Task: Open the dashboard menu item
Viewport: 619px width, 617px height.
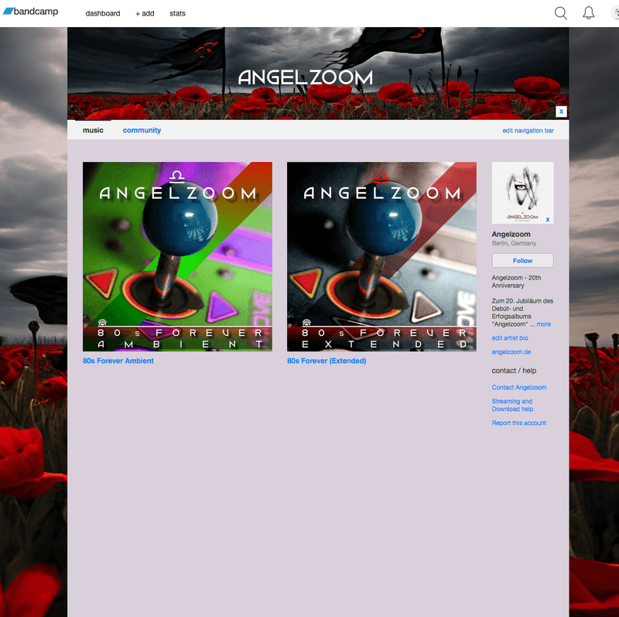Action: coord(103,13)
